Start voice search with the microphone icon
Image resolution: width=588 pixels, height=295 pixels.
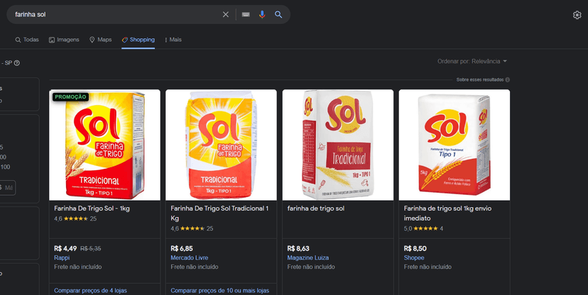[x=262, y=14]
